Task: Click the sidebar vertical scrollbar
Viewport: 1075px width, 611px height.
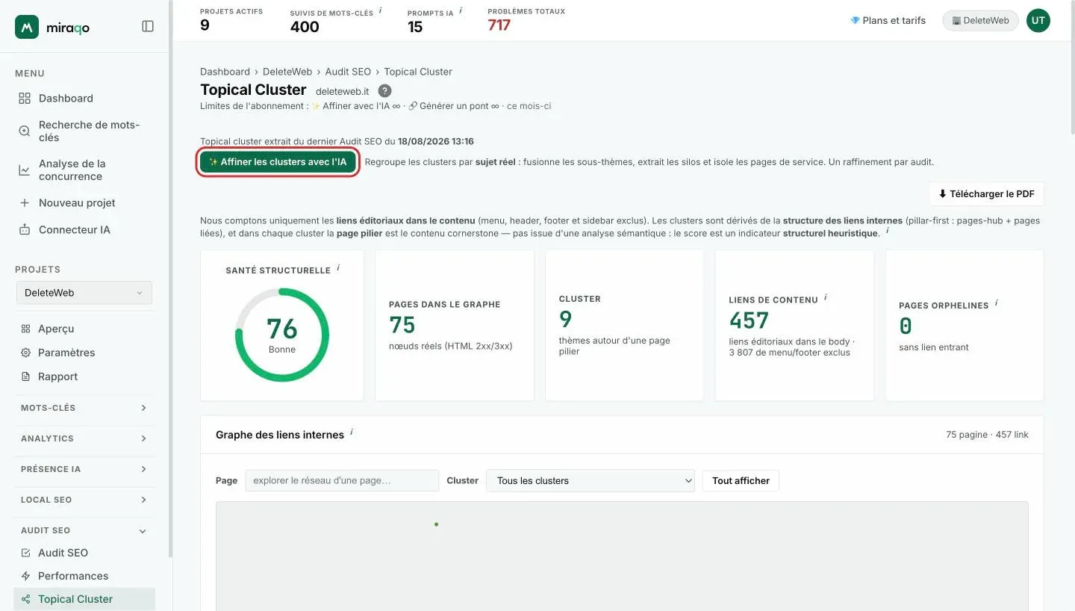Action: click(170, 279)
